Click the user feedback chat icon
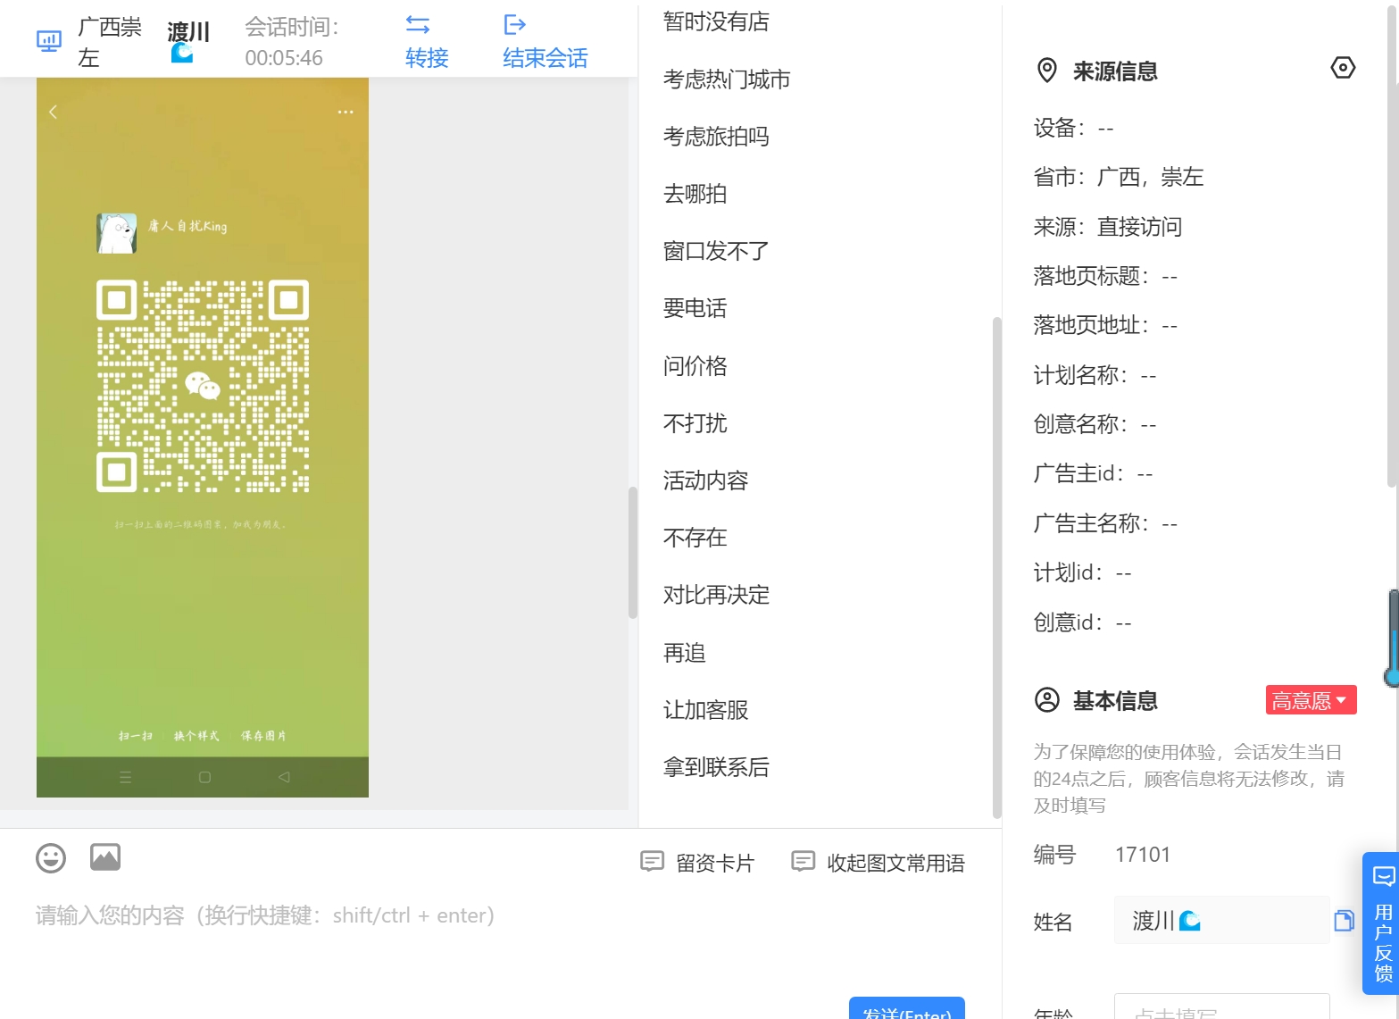 click(1383, 876)
